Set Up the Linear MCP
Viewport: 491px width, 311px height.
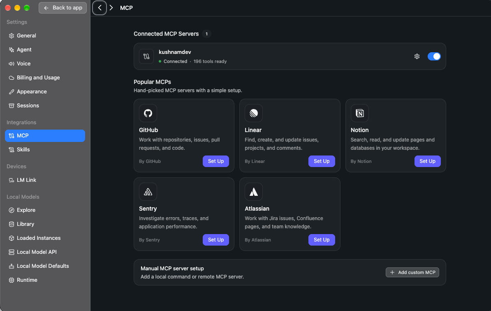pyautogui.click(x=322, y=161)
